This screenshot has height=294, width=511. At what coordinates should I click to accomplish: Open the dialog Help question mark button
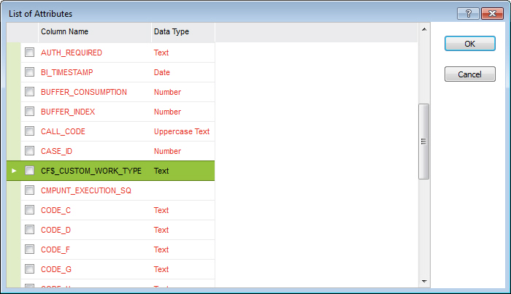(x=467, y=13)
